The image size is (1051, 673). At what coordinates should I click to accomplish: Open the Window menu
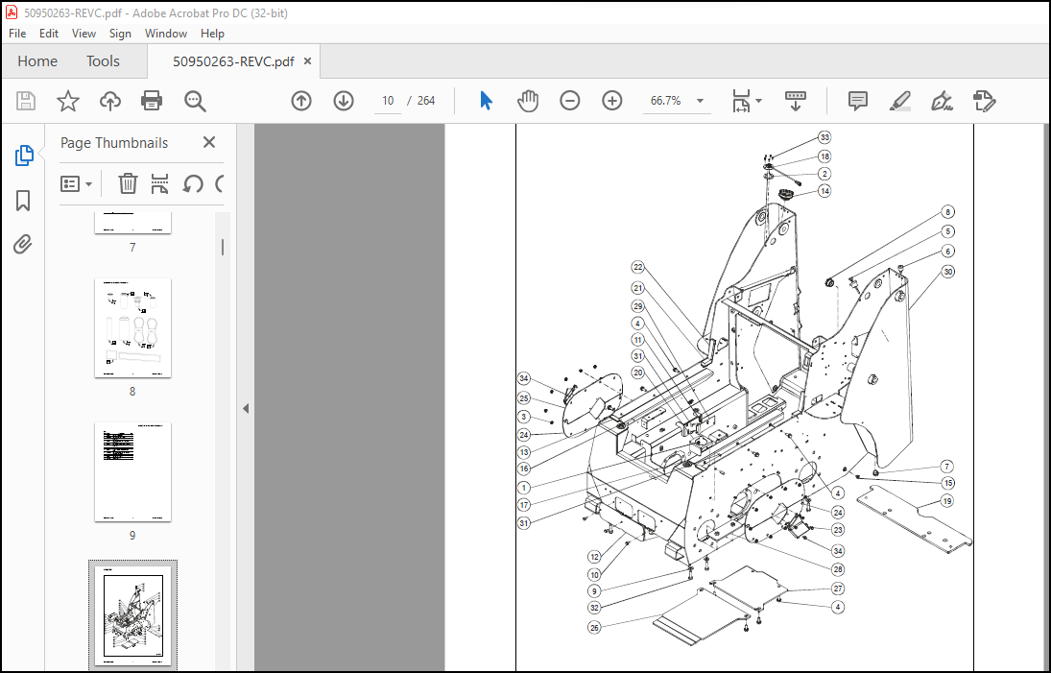165,34
